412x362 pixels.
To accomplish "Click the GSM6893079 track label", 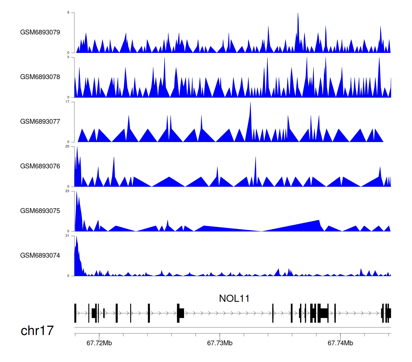I will (x=40, y=32).
